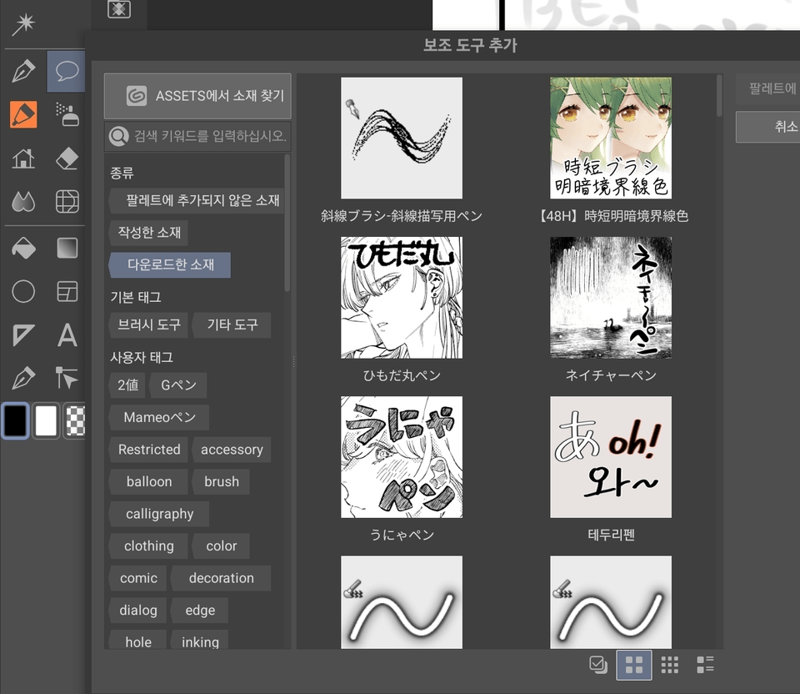Select the house-shaped Decoration tool

click(x=23, y=158)
